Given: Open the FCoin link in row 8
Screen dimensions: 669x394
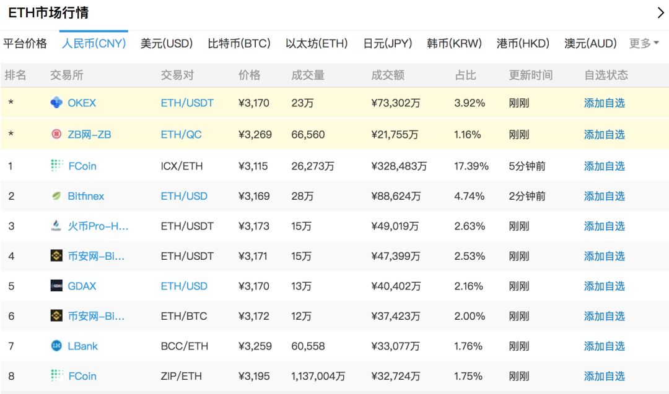Looking at the screenshot, I should [x=82, y=376].
